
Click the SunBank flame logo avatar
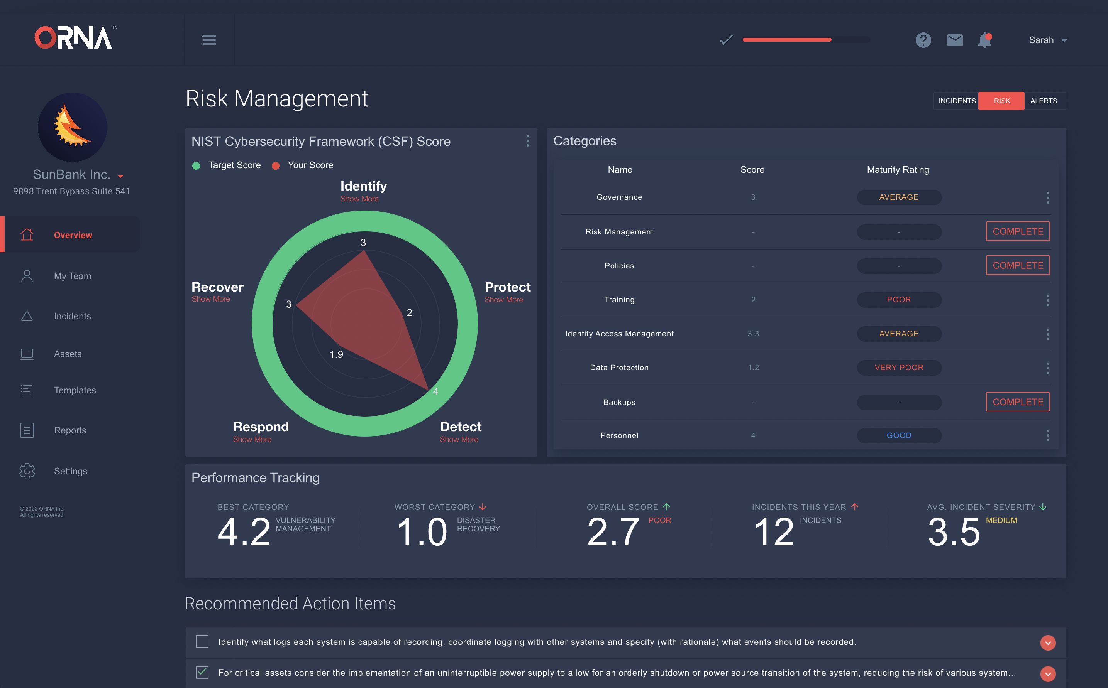pos(73,127)
